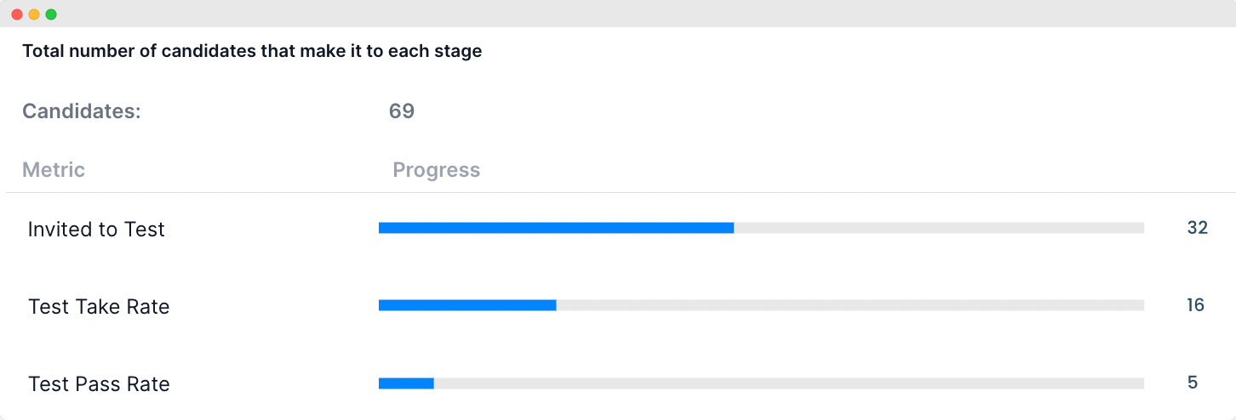Click the heading about candidates per stage
The height and width of the screenshot is (420, 1236).
(252, 51)
